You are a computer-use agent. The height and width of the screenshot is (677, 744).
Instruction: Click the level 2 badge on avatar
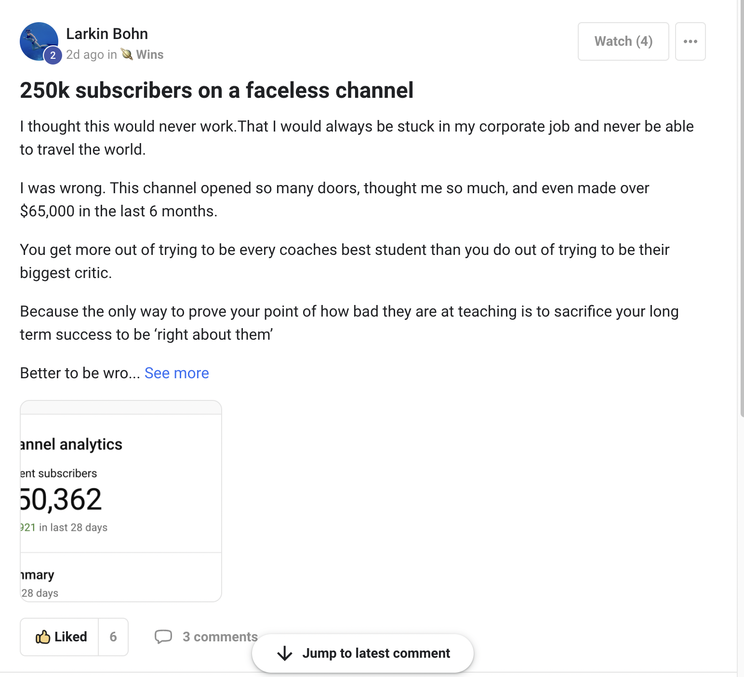53,55
